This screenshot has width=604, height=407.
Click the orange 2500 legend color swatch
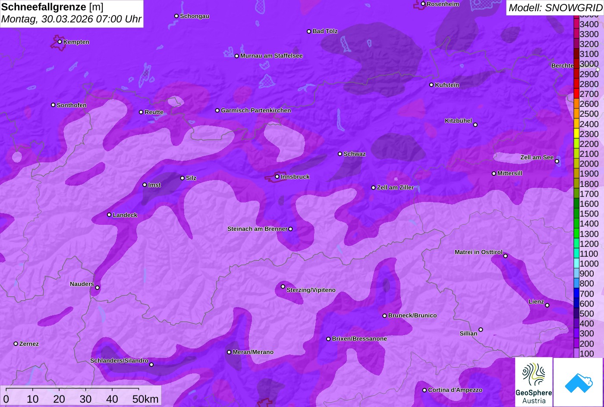(576, 114)
